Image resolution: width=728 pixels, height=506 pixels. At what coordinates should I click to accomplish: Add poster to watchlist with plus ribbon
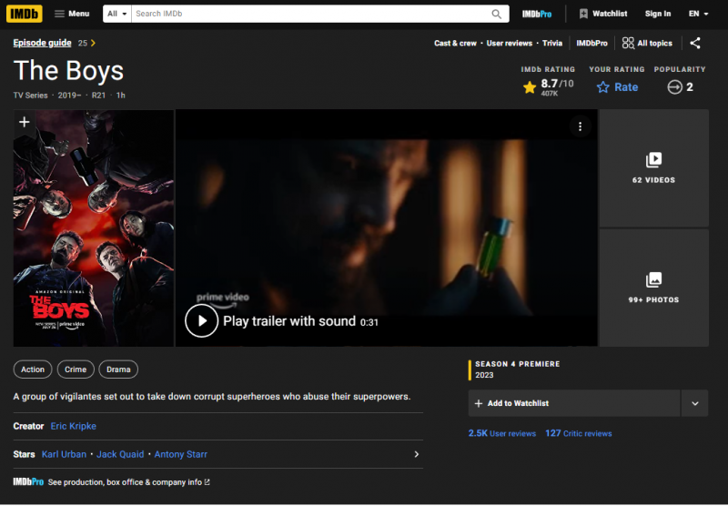pyautogui.click(x=25, y=122)
